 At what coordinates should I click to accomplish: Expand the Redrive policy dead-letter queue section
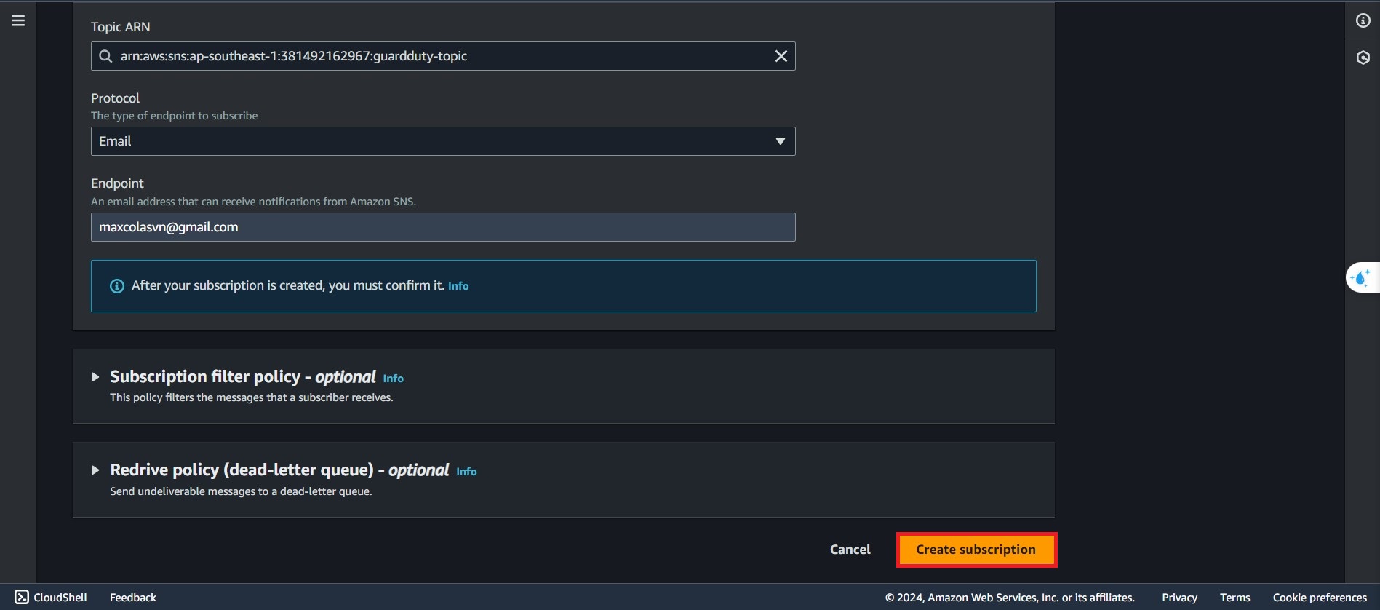(x=95, y=470)
